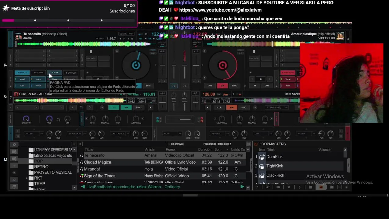Expand the RKT folder

point(27,178)
